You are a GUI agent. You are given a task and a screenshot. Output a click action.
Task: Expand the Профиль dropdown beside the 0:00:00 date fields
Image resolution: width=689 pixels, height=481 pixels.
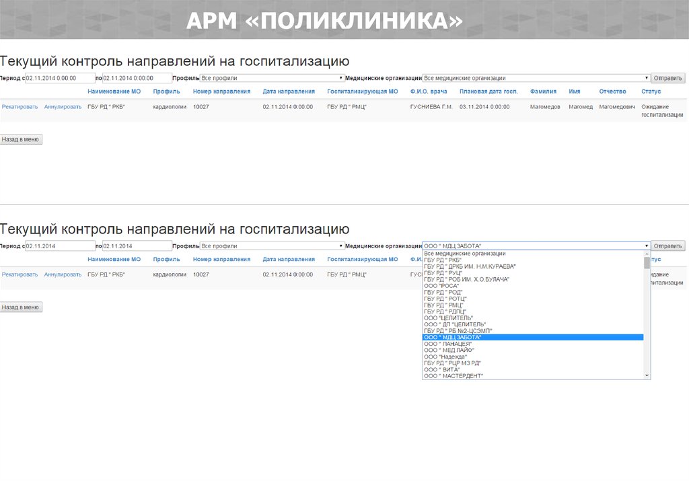[x=273, y=78]
